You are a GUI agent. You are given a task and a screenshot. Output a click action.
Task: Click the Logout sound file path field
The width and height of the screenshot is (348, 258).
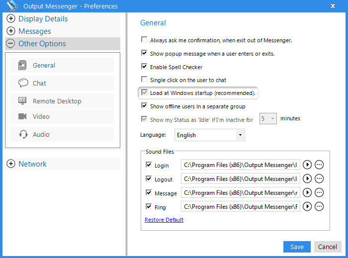point(240,178)
